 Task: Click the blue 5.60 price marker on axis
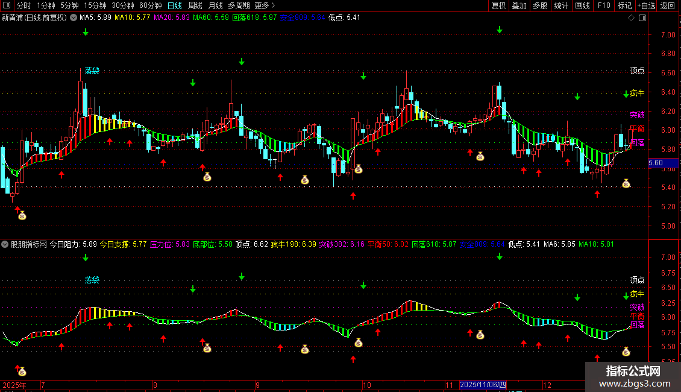point(663,163)
